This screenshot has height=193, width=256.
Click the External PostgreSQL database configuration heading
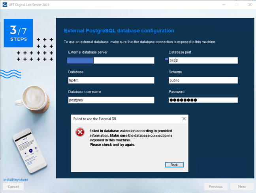pos(119,31)
